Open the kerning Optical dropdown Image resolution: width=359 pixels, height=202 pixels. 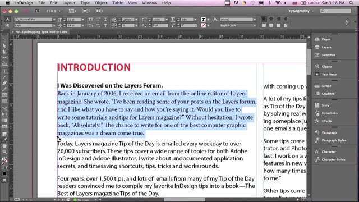[x=136, y=20]
